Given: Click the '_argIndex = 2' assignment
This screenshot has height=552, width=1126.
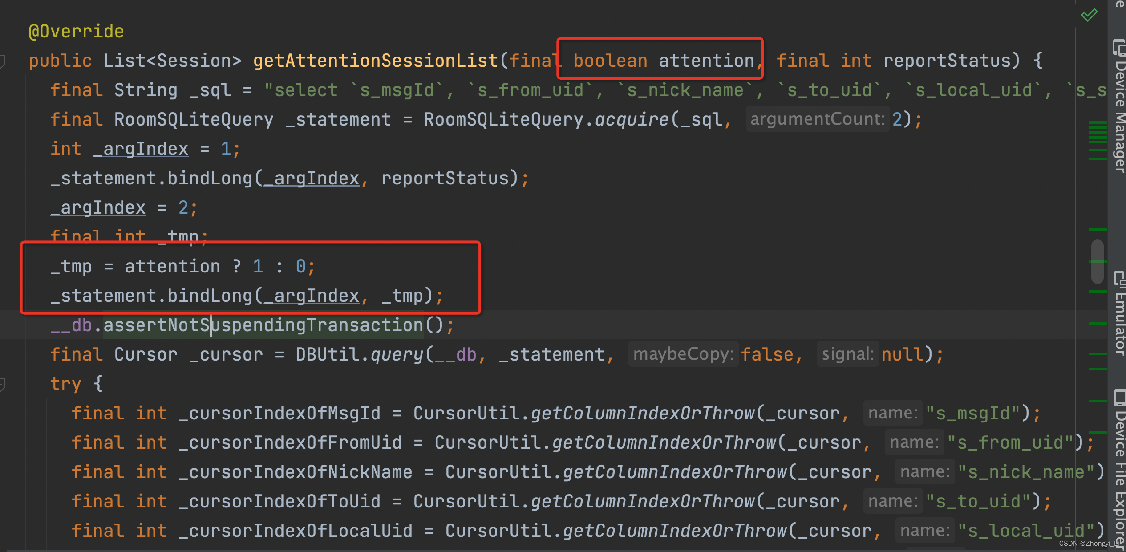Looking at the screenshot, I should [x=124, y=208].
